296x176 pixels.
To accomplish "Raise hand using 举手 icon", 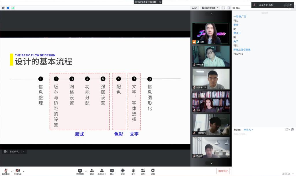I will click(133, 171).
